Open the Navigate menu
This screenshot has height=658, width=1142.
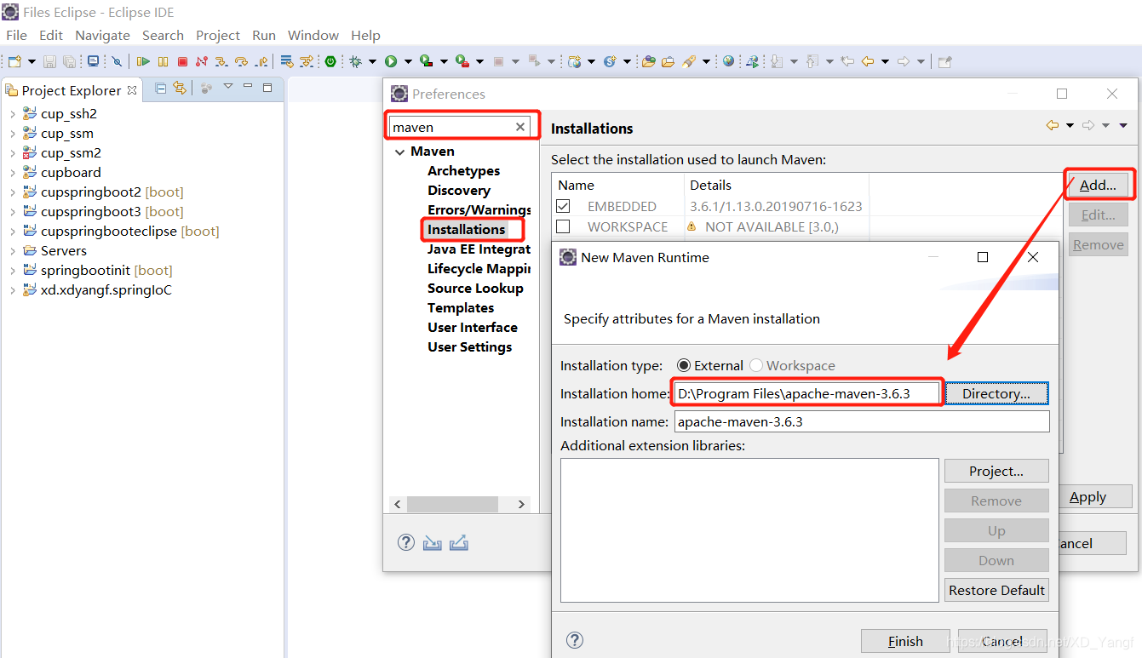(x=102, y=35)
